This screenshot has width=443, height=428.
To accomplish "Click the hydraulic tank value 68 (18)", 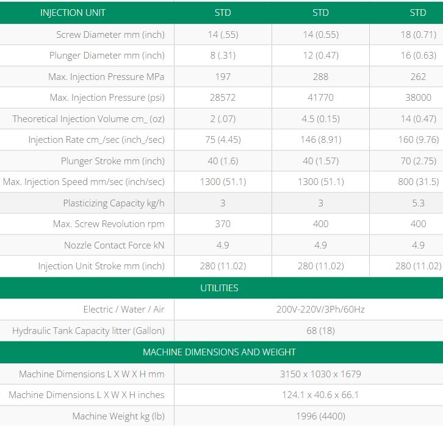I will pos(320,331).
